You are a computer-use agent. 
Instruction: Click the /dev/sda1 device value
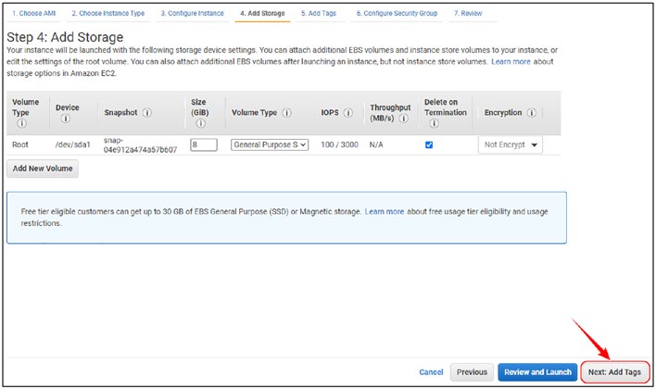pos(73,144)
